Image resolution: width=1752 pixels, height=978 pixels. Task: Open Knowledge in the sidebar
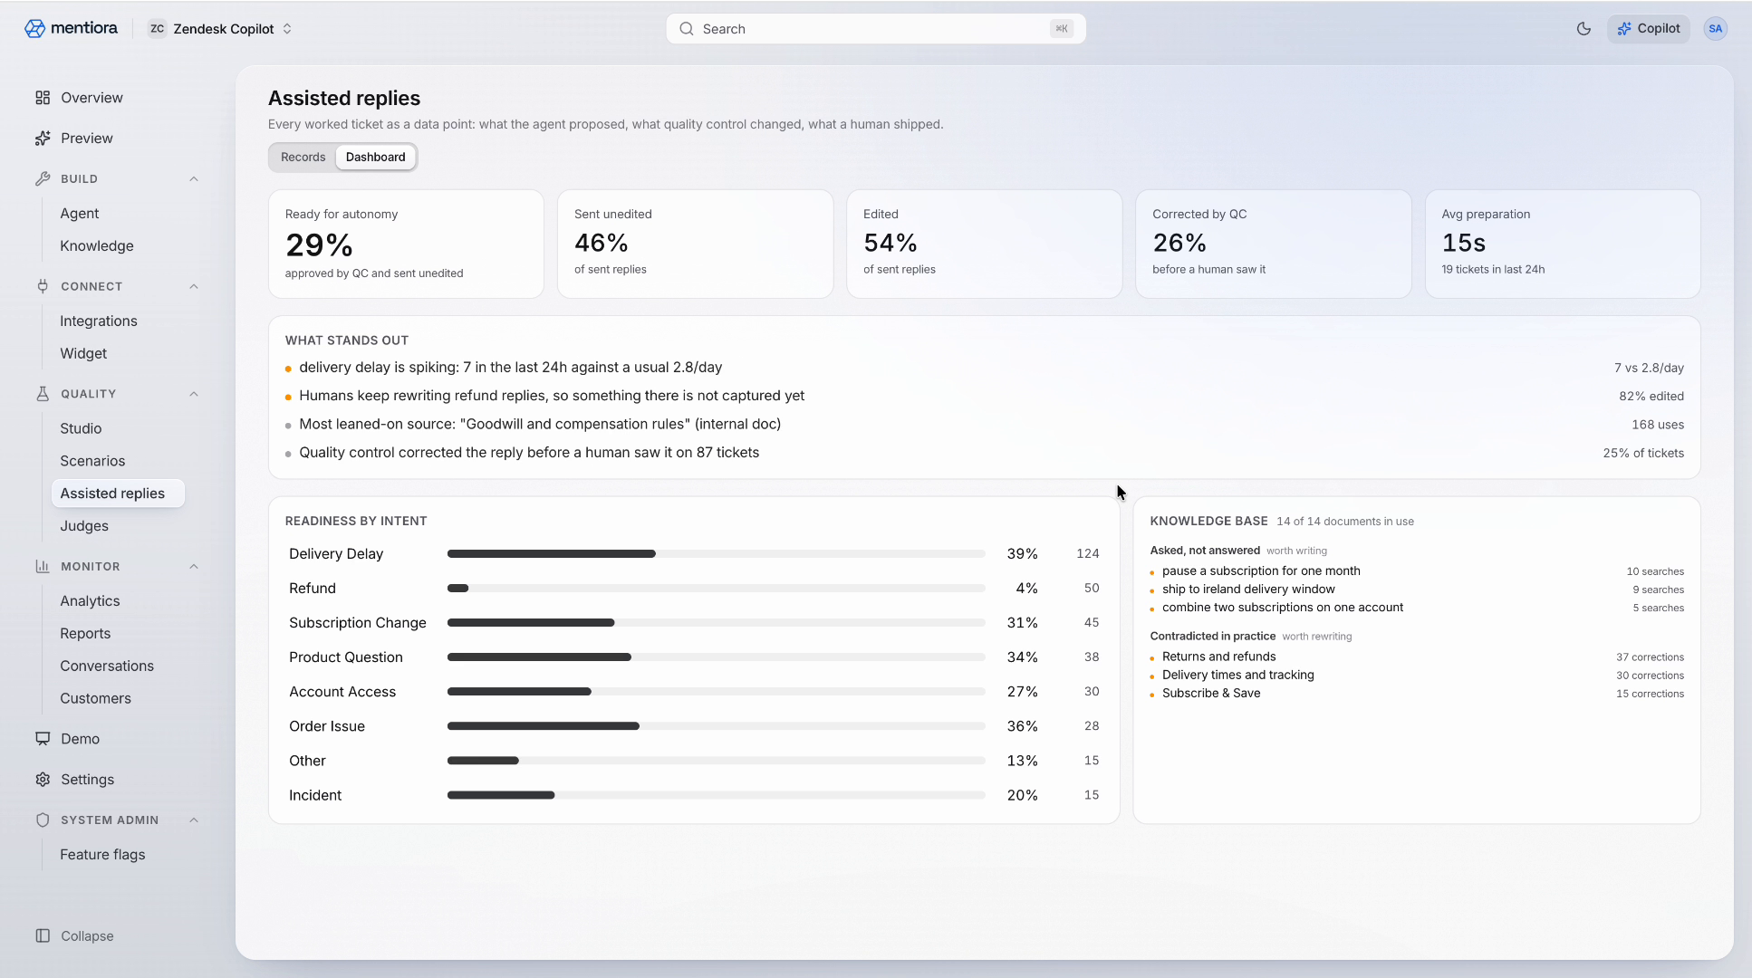point(97,246)
